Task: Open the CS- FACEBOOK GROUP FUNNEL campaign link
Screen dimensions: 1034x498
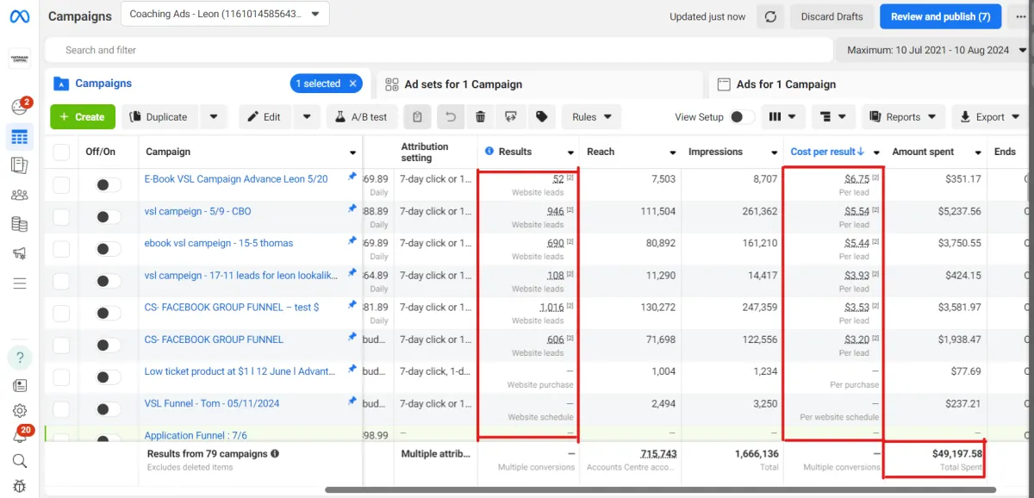Action: pyautogui.click(x=213, y=339)
